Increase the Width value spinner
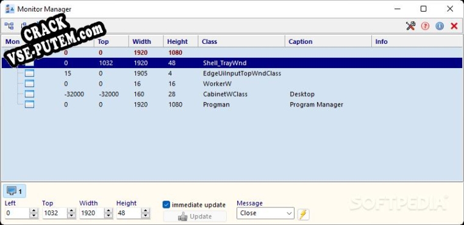The height and width of the screenshot is (225, 464). [109, 210]
